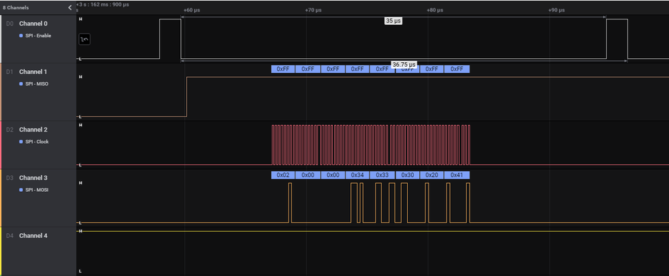
Task: Select the Channel 4 label
Action: (33, 236)
